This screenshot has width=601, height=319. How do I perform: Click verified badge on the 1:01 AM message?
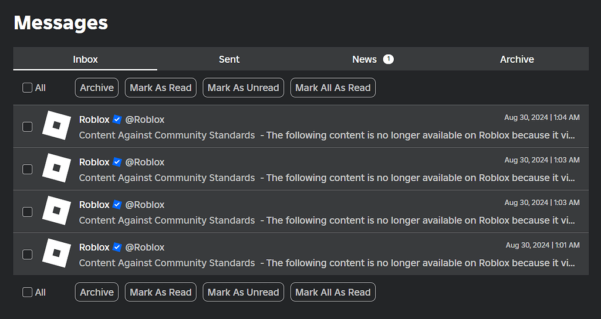[x=117, y=247]
